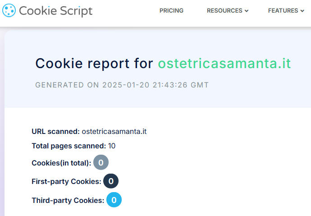Open the Features navigation menu
Viewport: 311px width, 216px height.
(283, 11)
